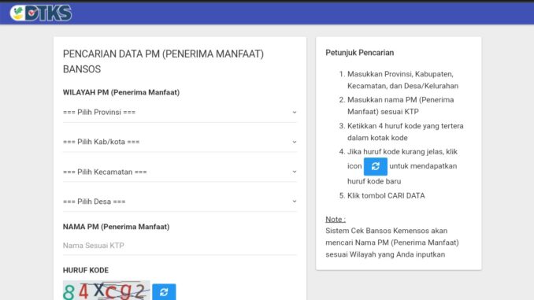Open the Pilih Provinsi dropdown

pyautogui.click(x=180, y=113)
